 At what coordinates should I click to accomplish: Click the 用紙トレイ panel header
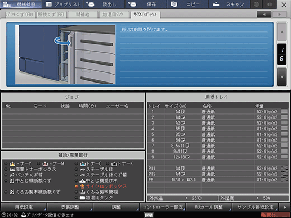point(217,97)
